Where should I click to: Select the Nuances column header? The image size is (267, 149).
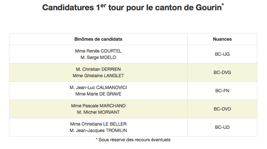[222, 39]
